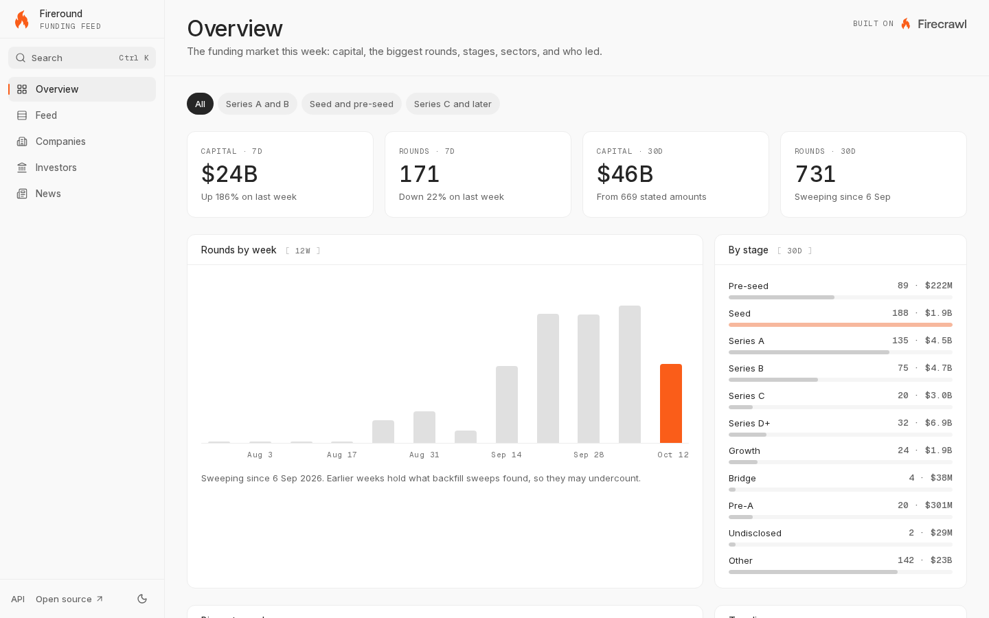Click the Seed stage orange progress bar
Screen dimensions: 989x618
(x=841, y=325)
